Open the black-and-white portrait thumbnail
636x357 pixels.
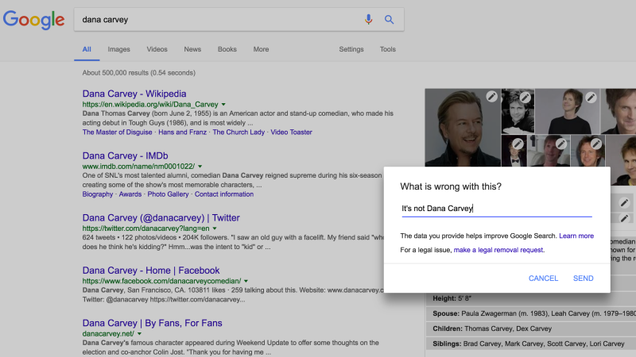(x=518, y=111)
